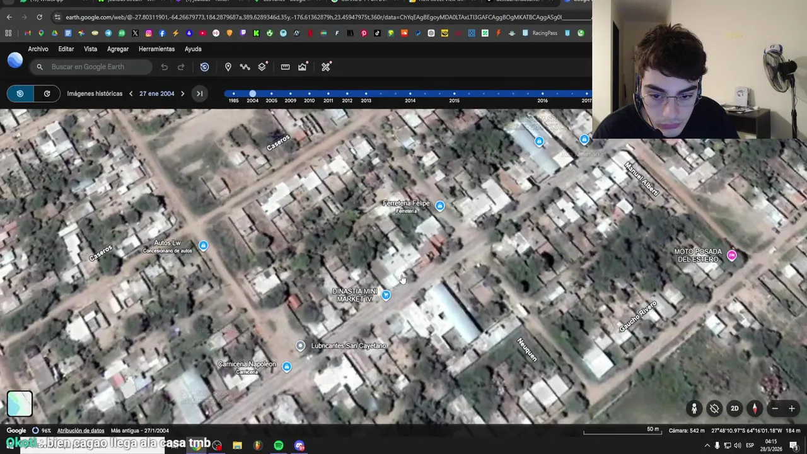Go to previous imagery date
The height and width of the screenshot is (454, 807).
[x=131, y=93]
